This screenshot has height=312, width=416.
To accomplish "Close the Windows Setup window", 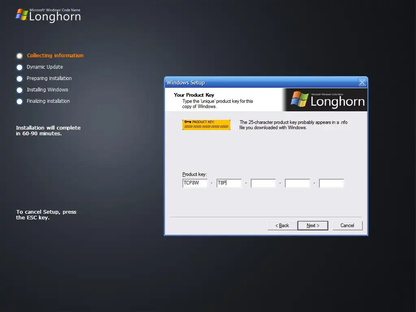I will pyautogui.click(x=362, y=82).
